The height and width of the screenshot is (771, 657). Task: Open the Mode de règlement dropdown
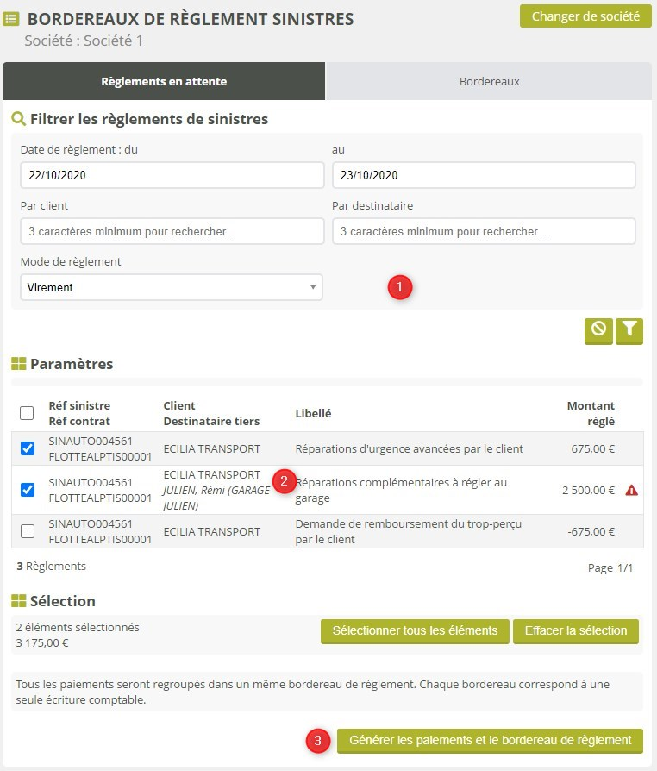click(x=172, y=287)
